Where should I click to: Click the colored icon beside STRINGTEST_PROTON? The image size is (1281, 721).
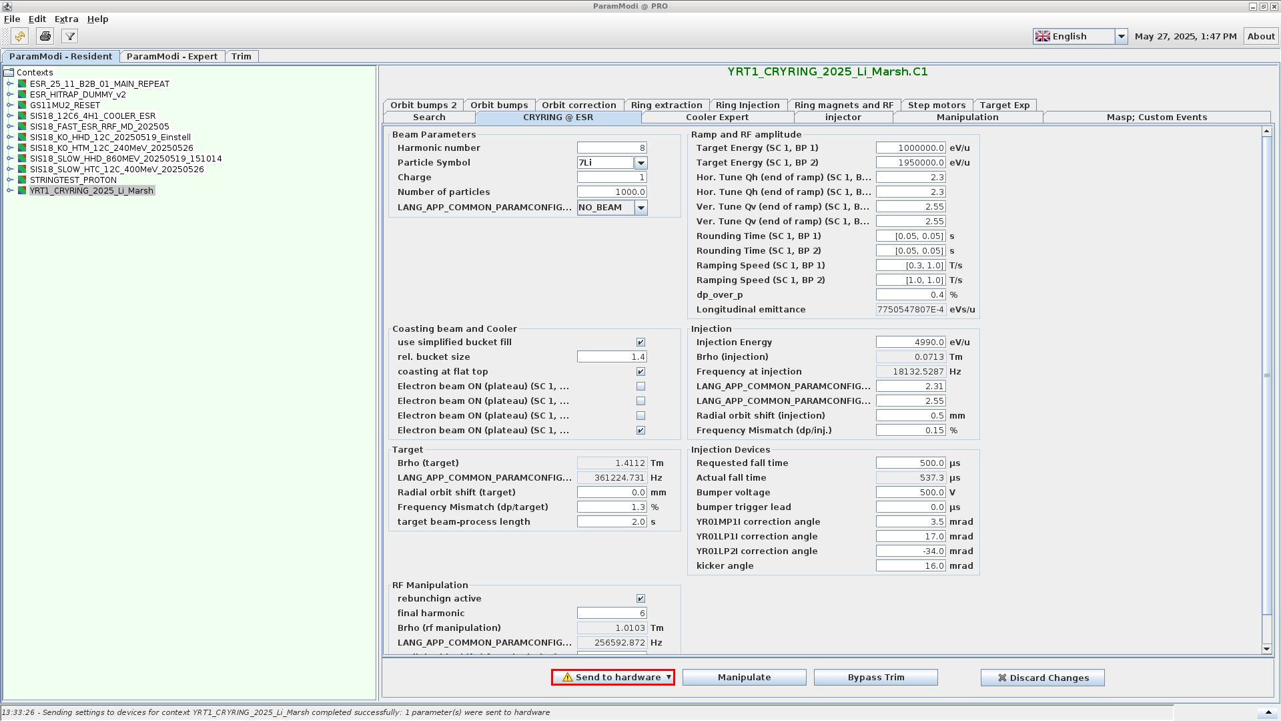(22, 180)
